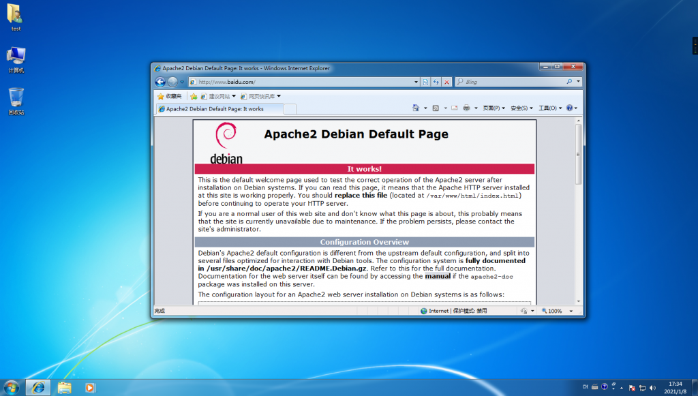Open the Web Slice Gallery (网页快讯库) dropdown
This screenshot has width=698, height=396.
[x=261, y=96]
